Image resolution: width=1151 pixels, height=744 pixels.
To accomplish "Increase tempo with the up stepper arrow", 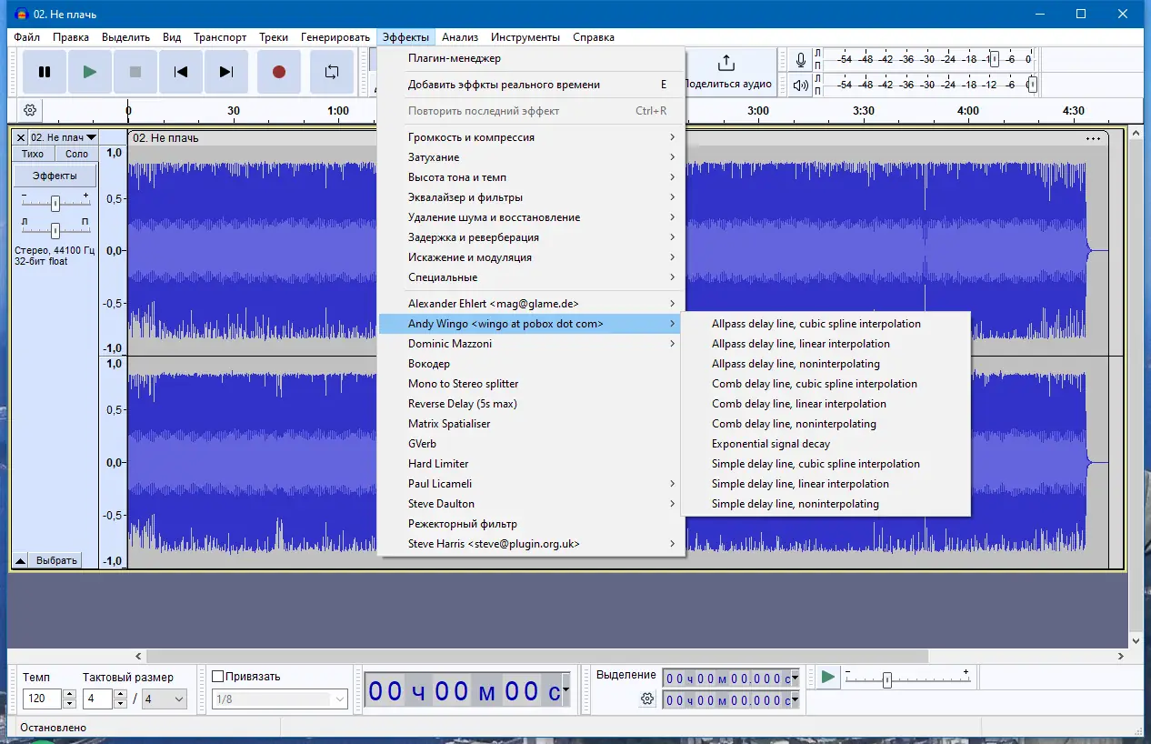I will point(69,695).
